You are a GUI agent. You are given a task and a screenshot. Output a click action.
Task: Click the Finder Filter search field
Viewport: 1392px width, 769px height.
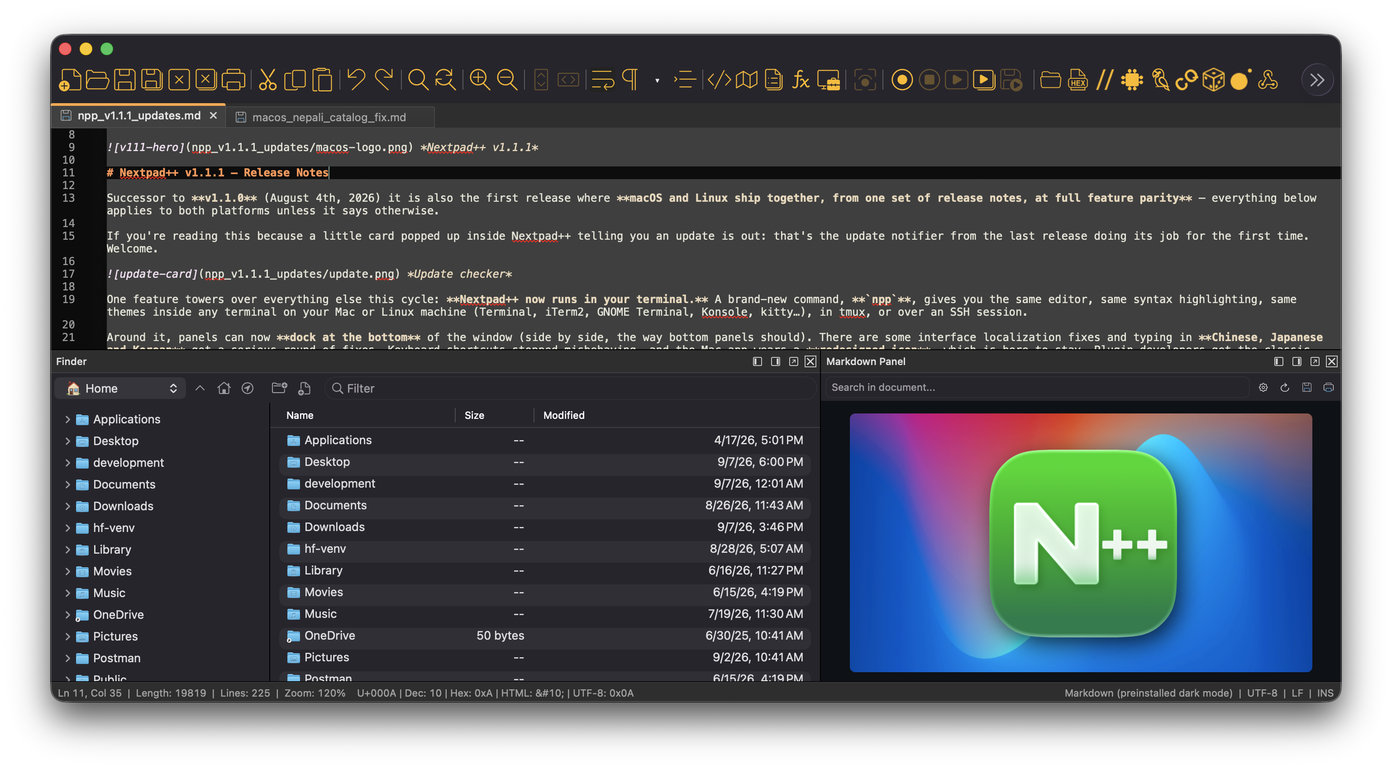[570, 388]
